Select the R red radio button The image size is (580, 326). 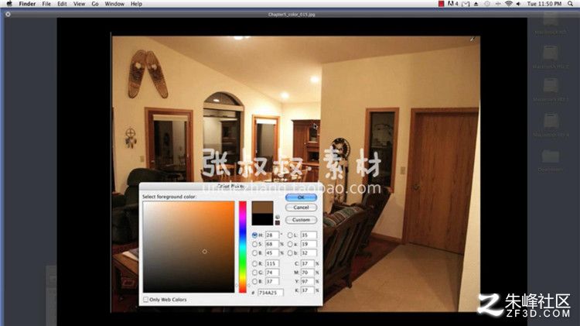254,263
